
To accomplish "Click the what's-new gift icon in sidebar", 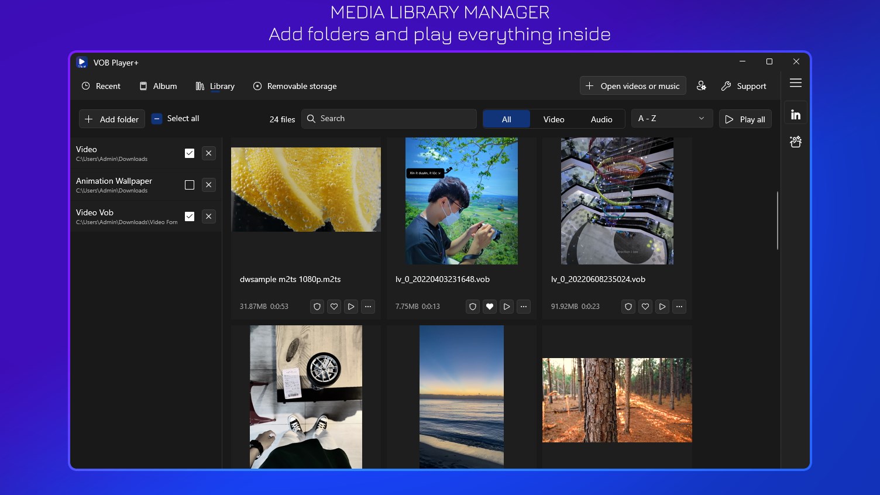I will 796,141.
